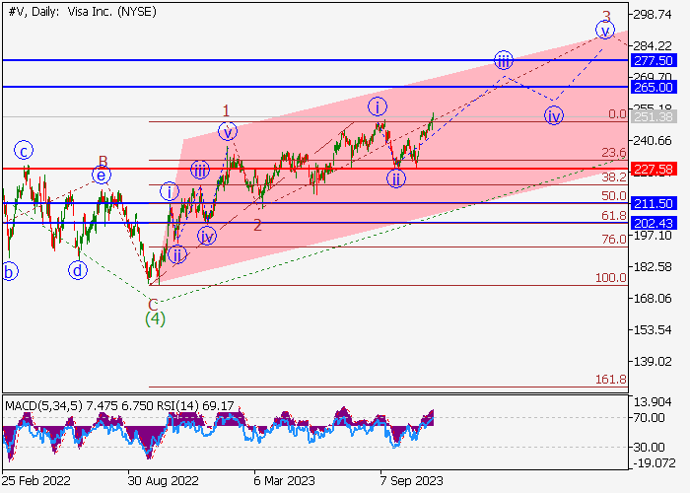Click the 153.54 price axis label
This screenshot has height=493, width=690.
pos(653,329)
